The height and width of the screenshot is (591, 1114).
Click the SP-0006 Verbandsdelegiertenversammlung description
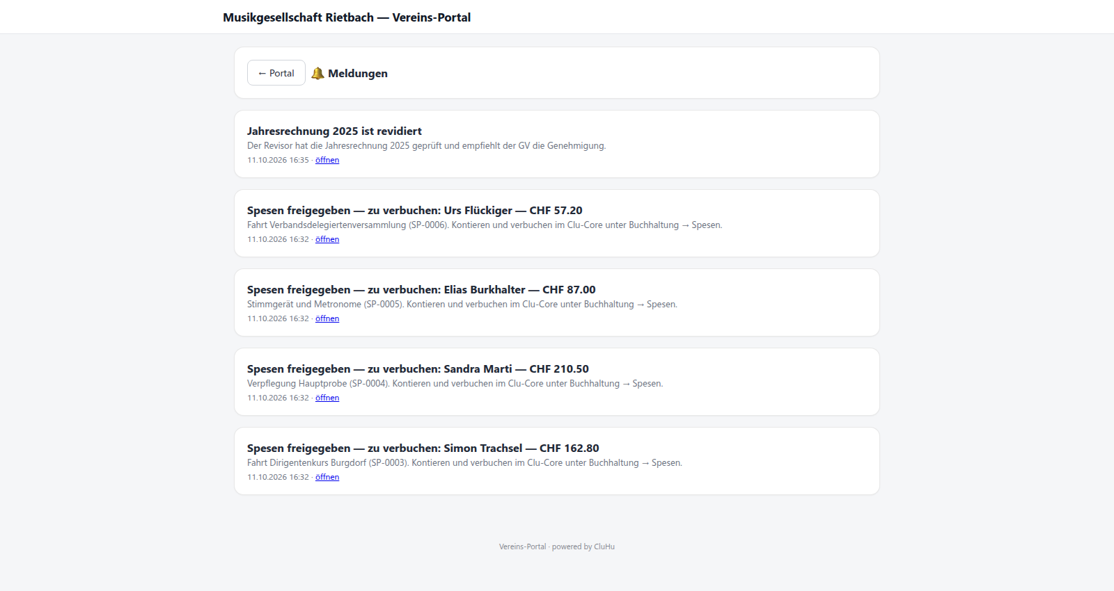point(485,225)
